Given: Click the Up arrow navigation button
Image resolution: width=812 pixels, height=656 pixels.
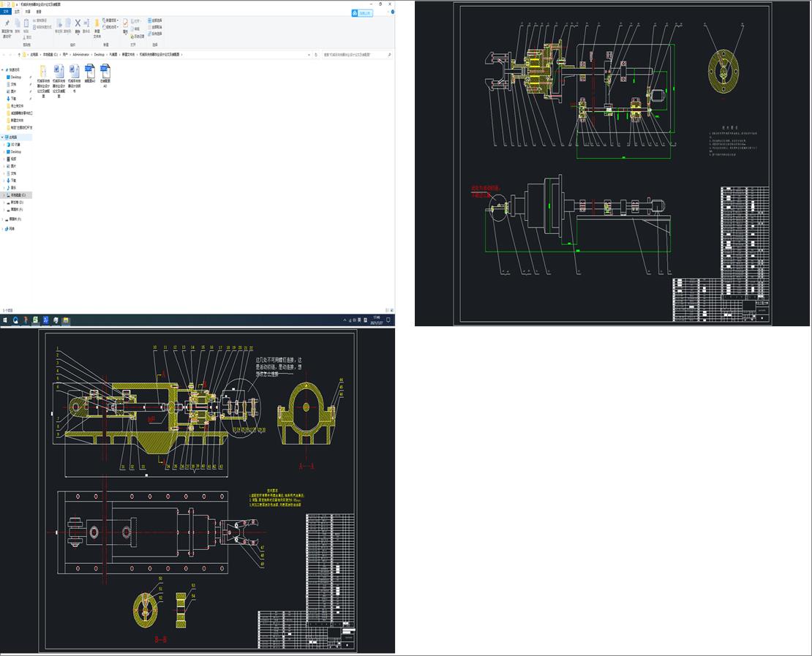Looking at the screenshot, I should pyautogui.click(x=18, y=54).
